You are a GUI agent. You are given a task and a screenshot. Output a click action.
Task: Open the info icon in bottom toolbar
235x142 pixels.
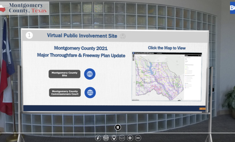click(98, 138)
